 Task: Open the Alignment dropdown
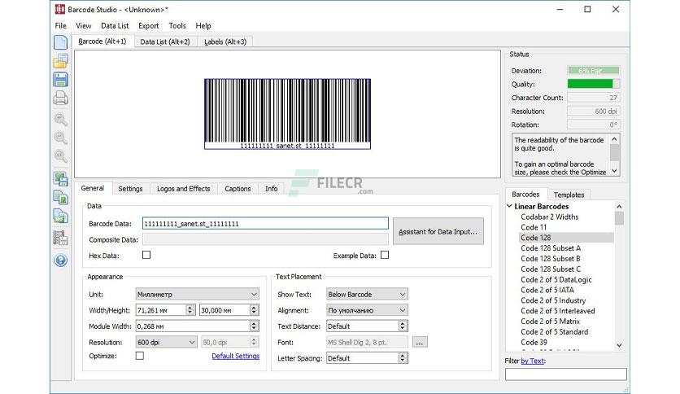(x=367, y=310)
